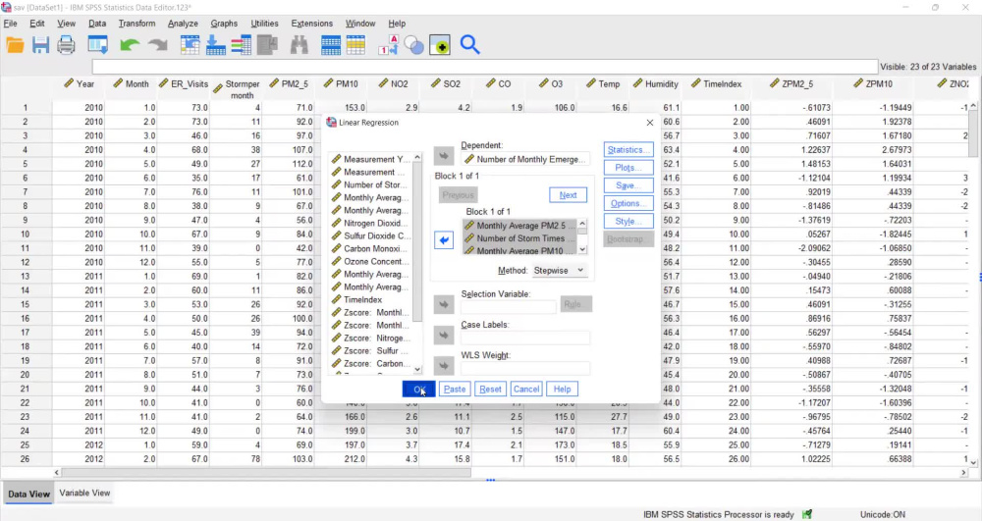The height and width of the screenshot is (521, 982).
Task: Select Ozone Concent... in the variable list
Action: [x=371, y=261]
